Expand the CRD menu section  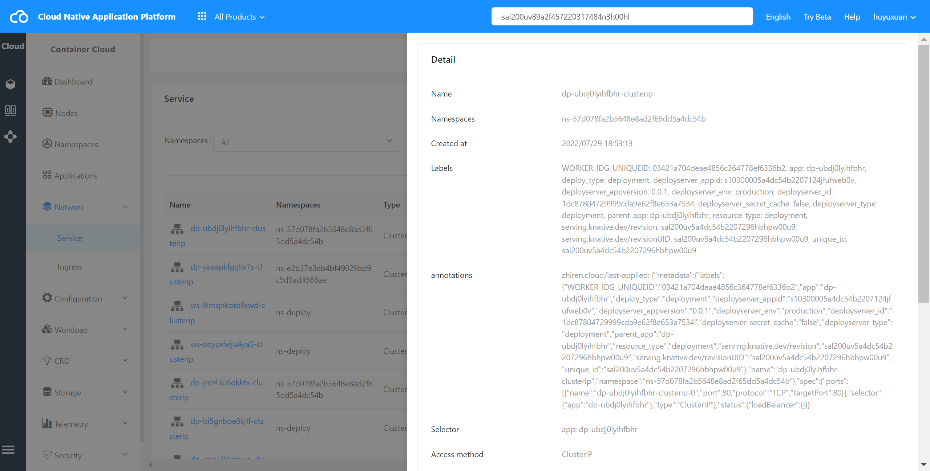pos(125,361)
